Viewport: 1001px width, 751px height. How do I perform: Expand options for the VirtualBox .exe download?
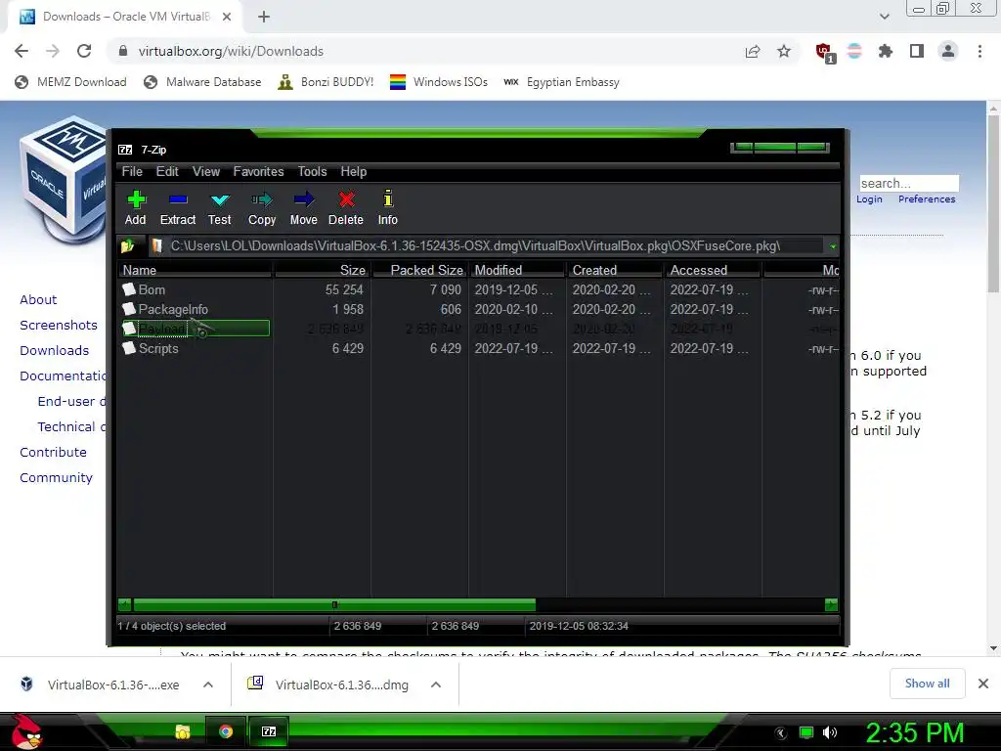coord(208,685)
